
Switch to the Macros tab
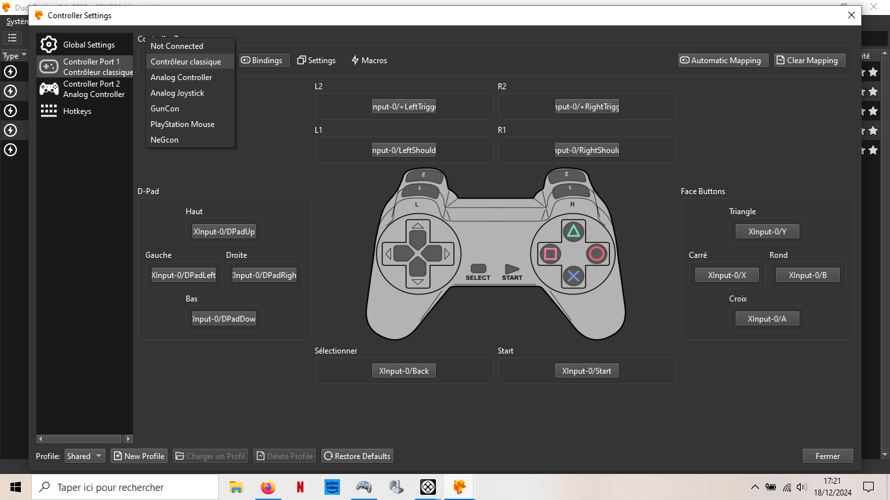pyautogui.click(x=369, y=61)
